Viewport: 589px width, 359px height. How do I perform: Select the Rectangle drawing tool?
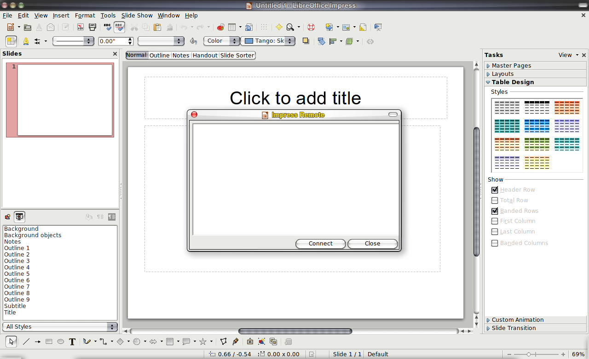(49, 342)
